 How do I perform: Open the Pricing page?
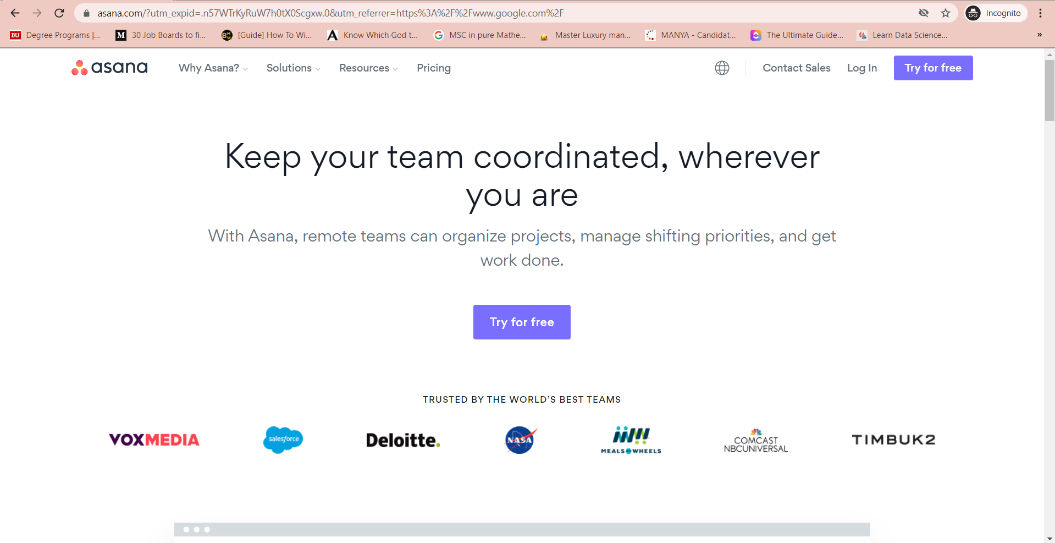click(434, 68)
